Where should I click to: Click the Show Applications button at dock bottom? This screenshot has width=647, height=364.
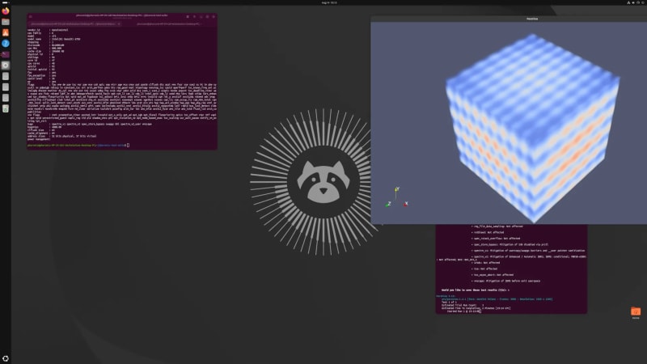(6, 358)
